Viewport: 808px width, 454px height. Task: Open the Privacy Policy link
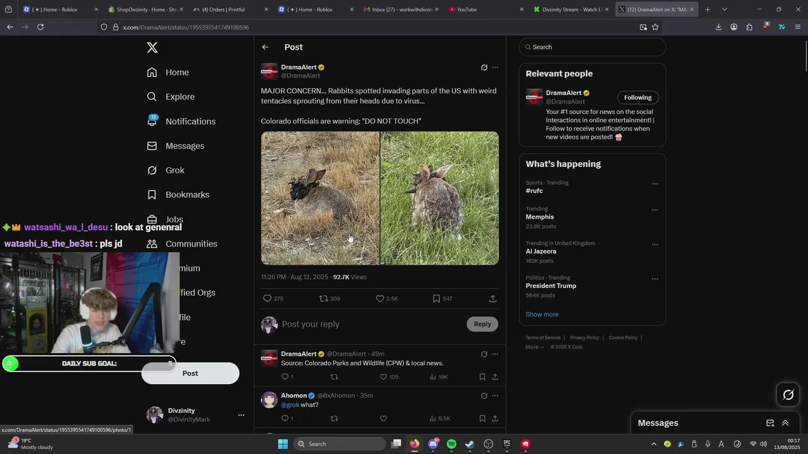coord(585,337)
